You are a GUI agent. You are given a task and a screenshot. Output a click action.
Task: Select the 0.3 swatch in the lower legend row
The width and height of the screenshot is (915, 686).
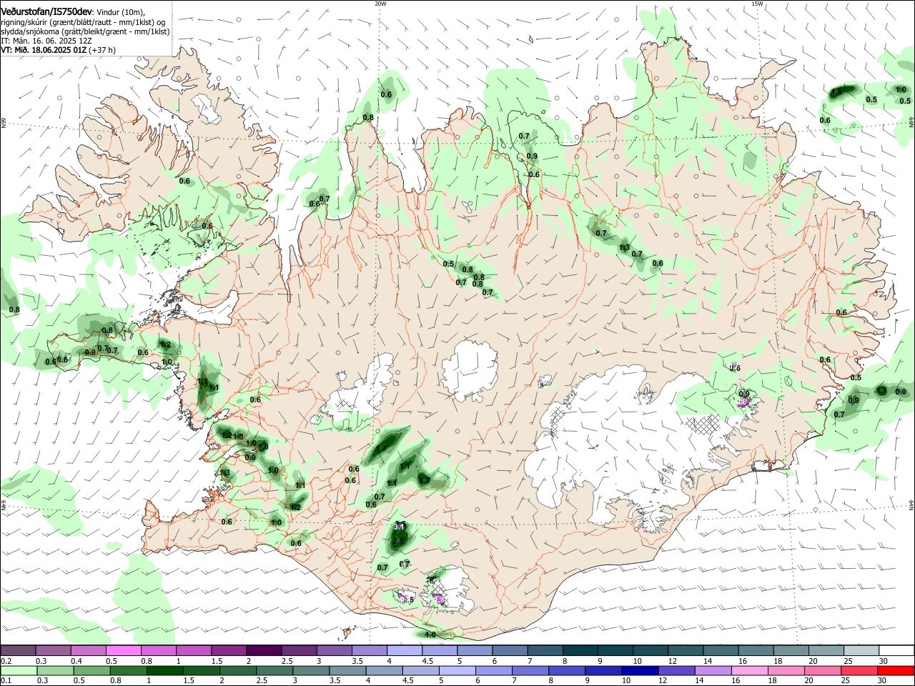click(x=55, y=670)
